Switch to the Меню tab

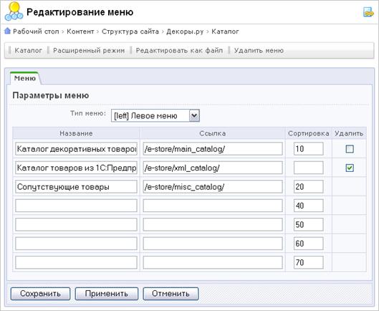[x=25, y=78]
